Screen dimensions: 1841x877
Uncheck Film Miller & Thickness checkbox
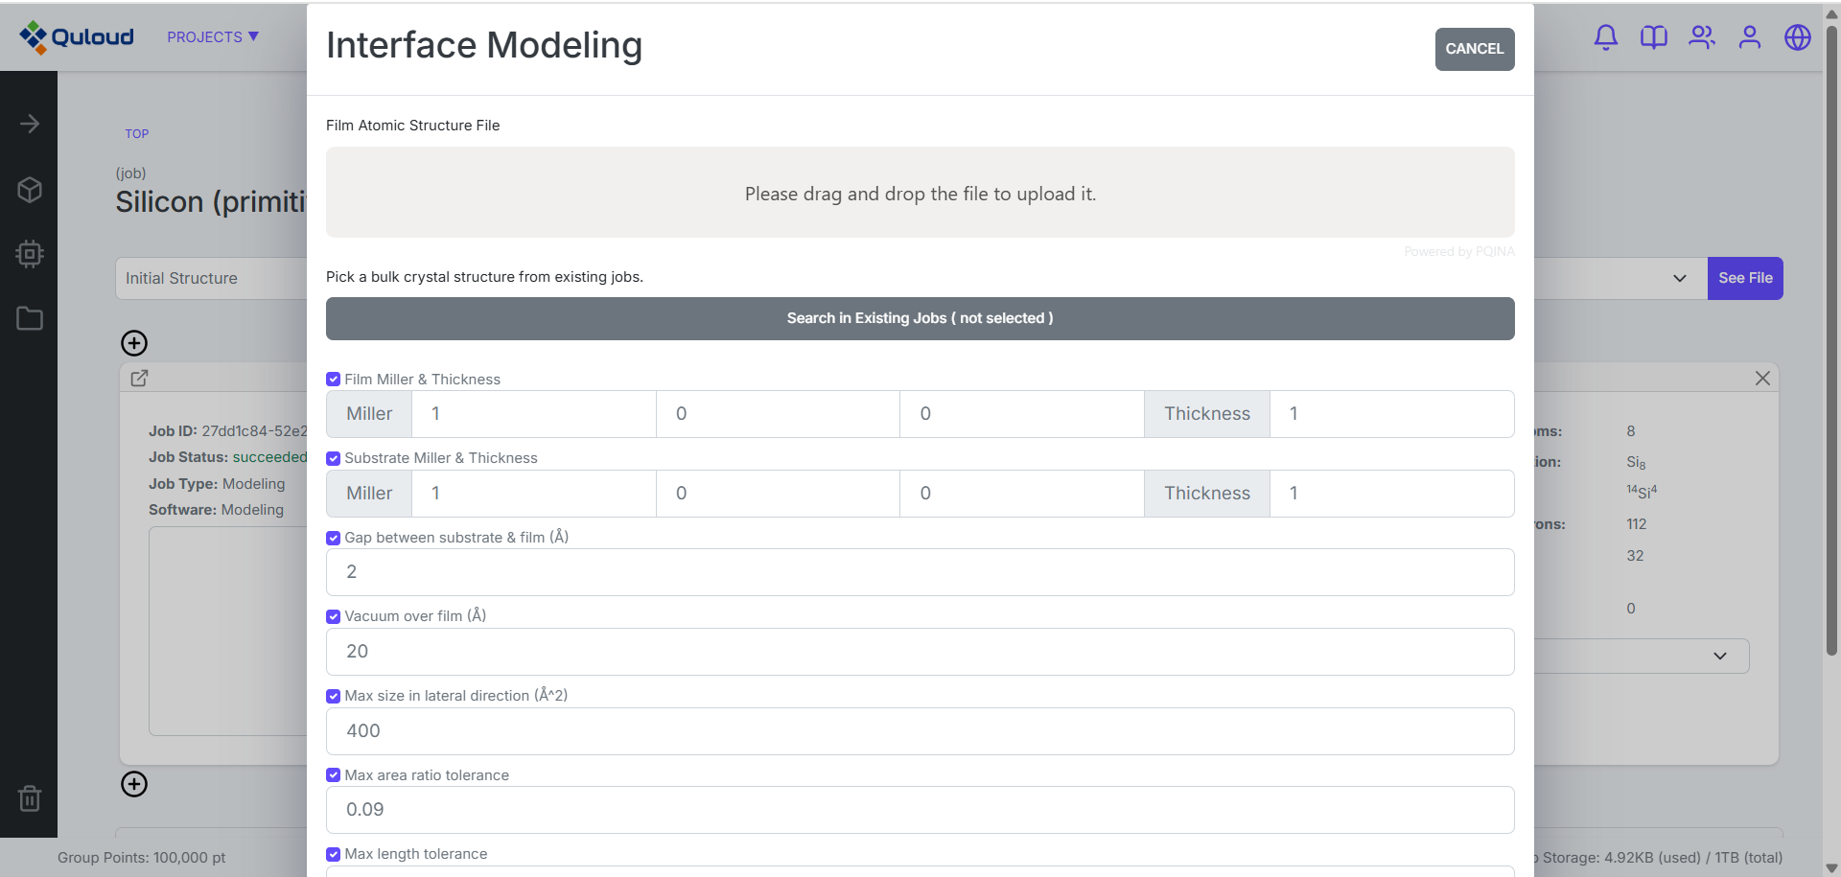pos(334,380)
